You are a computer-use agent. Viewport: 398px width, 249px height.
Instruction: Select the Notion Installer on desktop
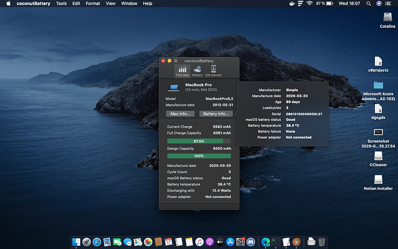378,183
